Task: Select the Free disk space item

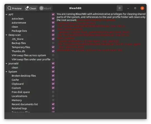Action: tap(21, 92)
